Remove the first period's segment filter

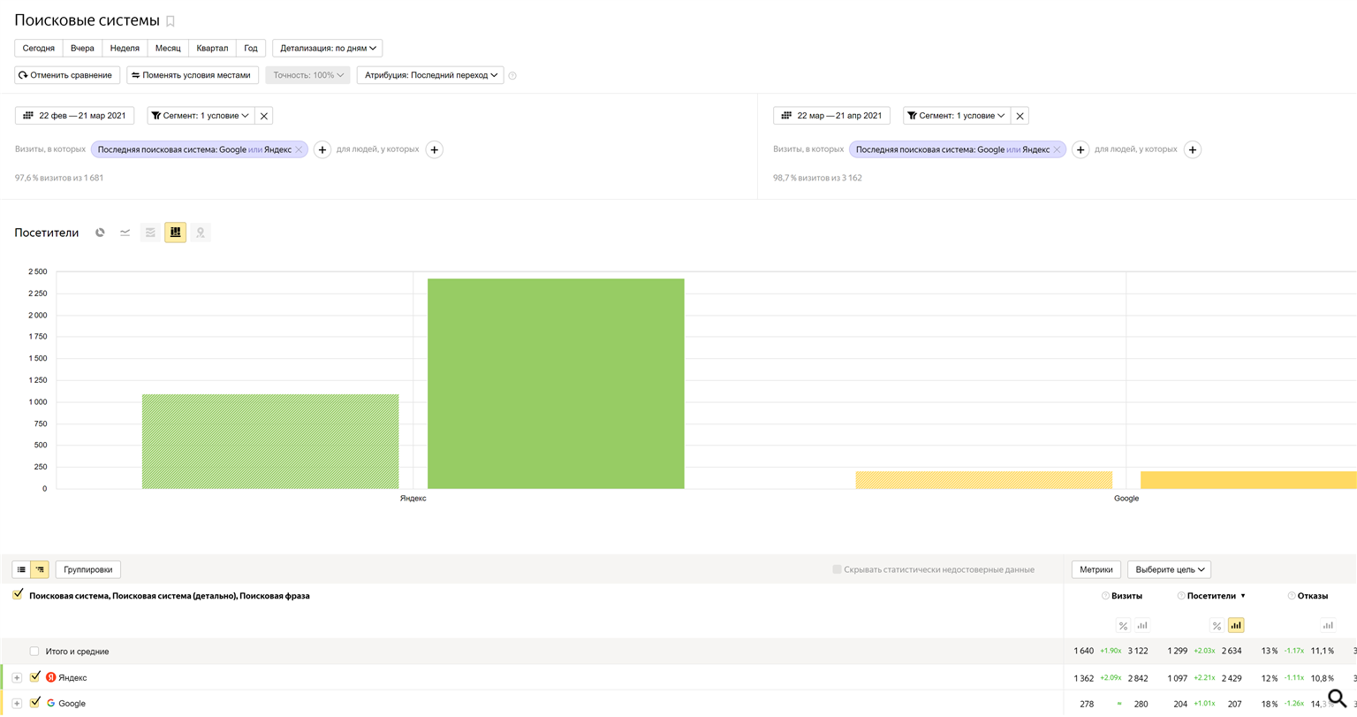click(x=264, y=116)
